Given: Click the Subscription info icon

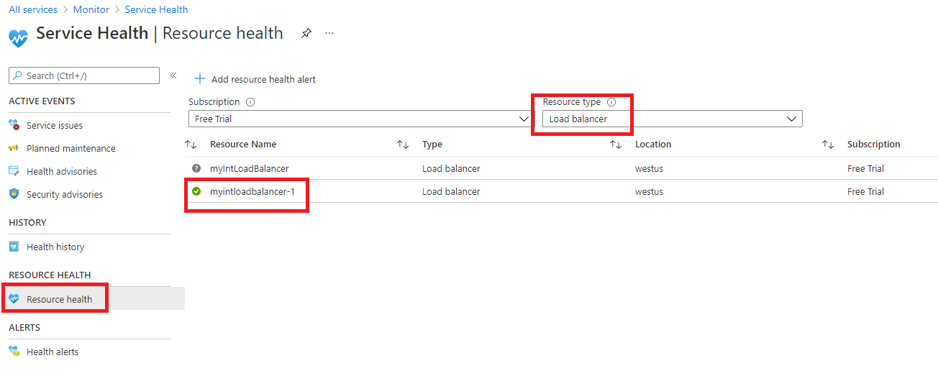Looking at the screenshot, I should [x=250, y=102].
